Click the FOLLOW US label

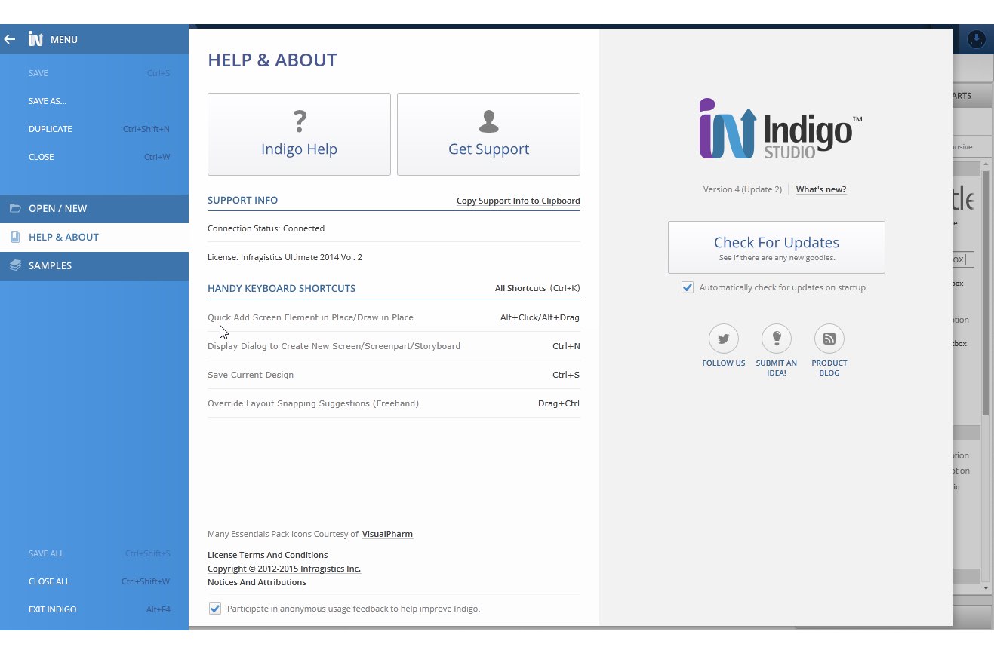(723, 363)
